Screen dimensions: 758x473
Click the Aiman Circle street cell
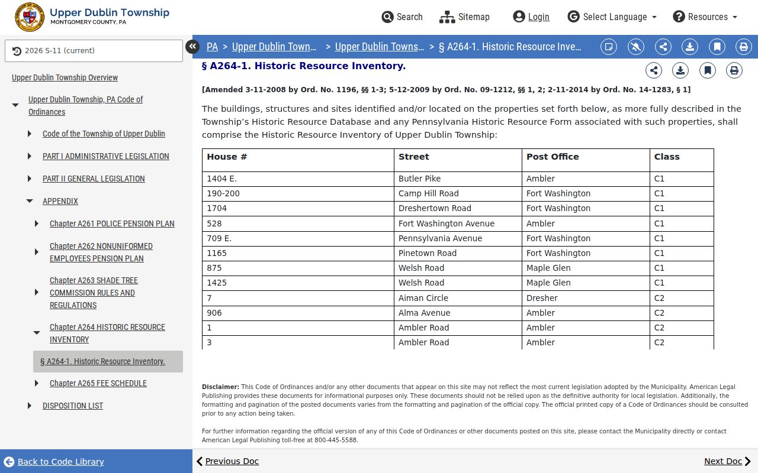click(x=458, y=298)
